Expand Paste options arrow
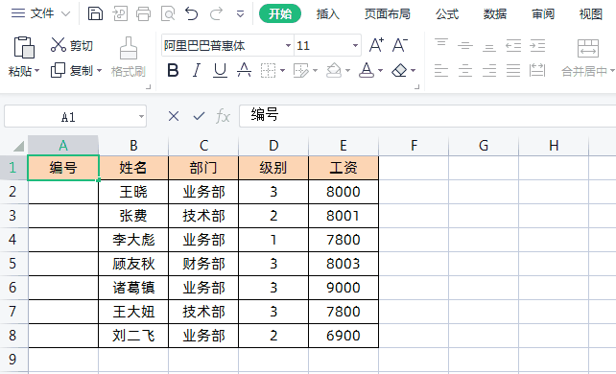This screenshot has width=616, height=374. [x=36, y=71]
